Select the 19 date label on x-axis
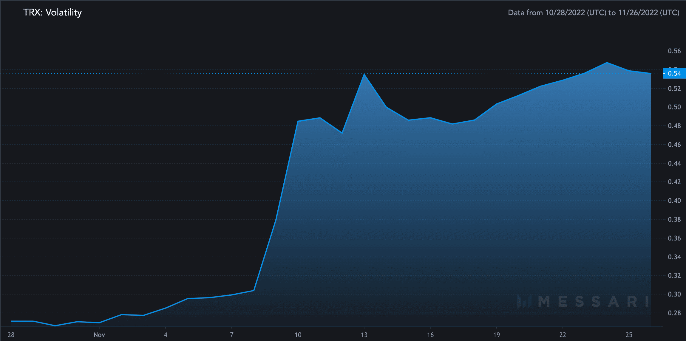The width and height of the screenshot is (686, 341). (497, 335)
